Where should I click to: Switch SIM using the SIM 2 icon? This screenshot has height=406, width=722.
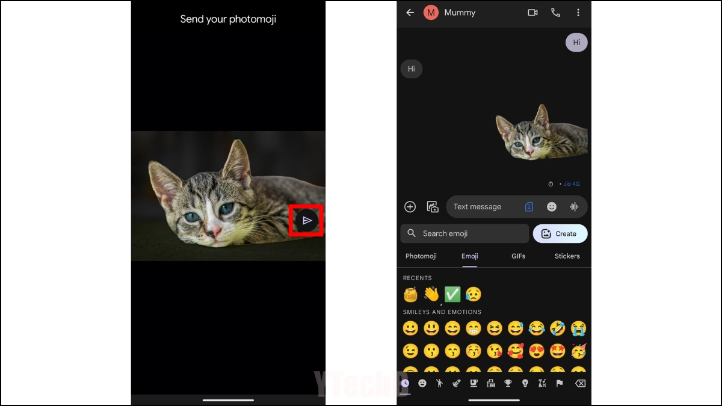(529, 207)
